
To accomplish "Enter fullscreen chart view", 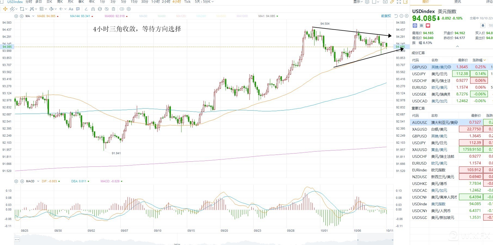I will [x=399, y=2].
